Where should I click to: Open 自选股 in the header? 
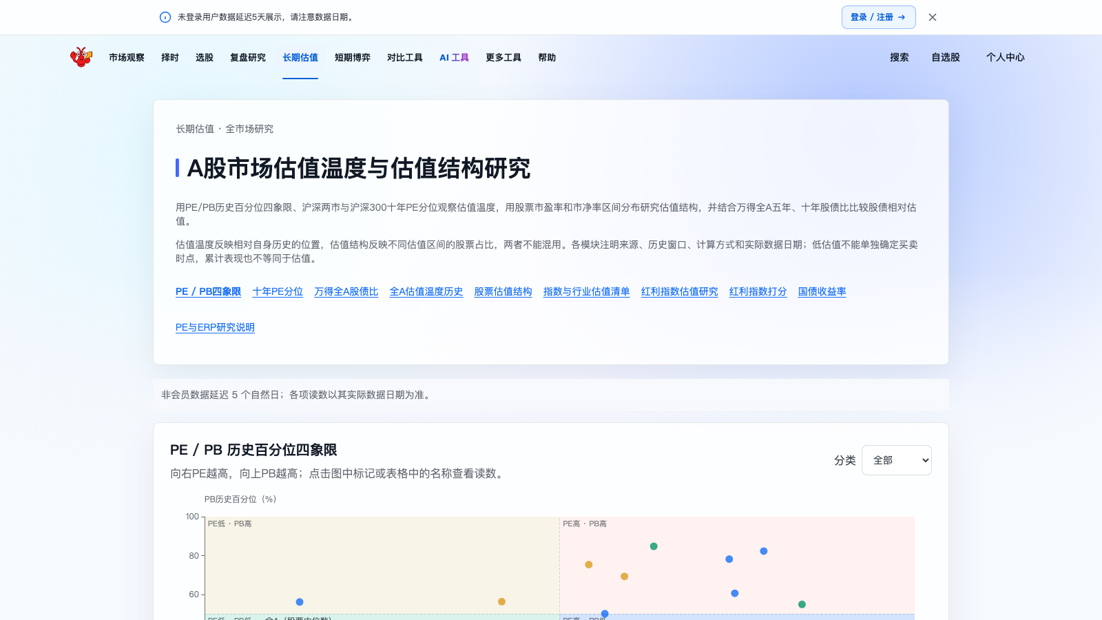click(x=946, y=58)
